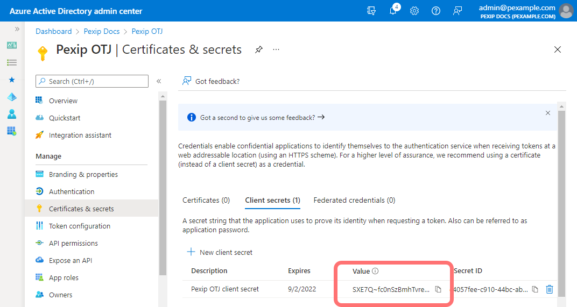The image size is (577, 307).
Task: Copy the client secret value
Action: (x=438, y=289)
